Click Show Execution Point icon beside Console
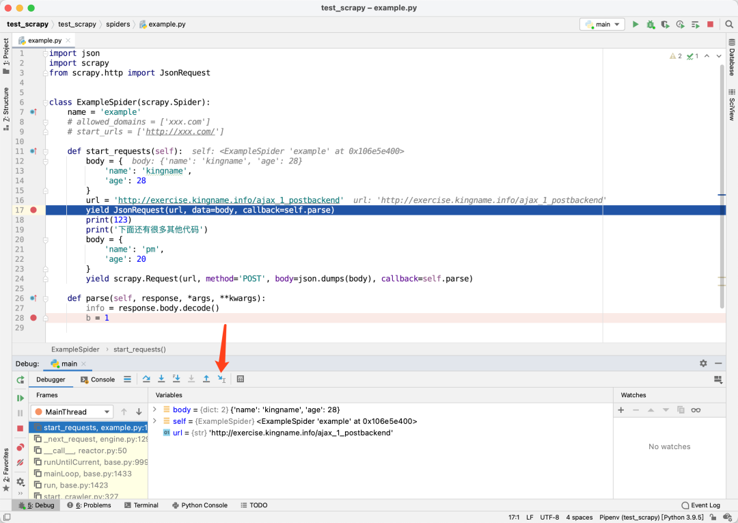 (x=127, y=379)
